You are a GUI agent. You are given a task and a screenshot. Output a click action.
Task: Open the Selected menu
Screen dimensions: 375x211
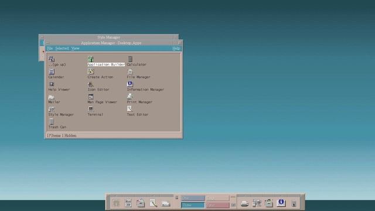point(62,48)
